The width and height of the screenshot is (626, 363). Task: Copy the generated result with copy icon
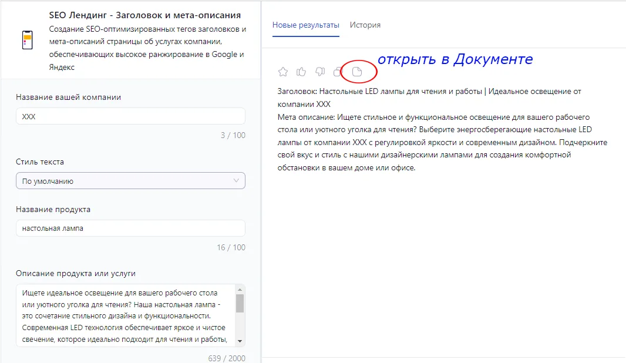pyautogui.click(x=337, y=72)
